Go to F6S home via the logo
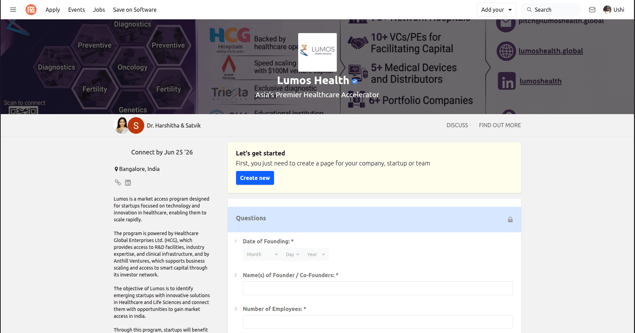 31,10
